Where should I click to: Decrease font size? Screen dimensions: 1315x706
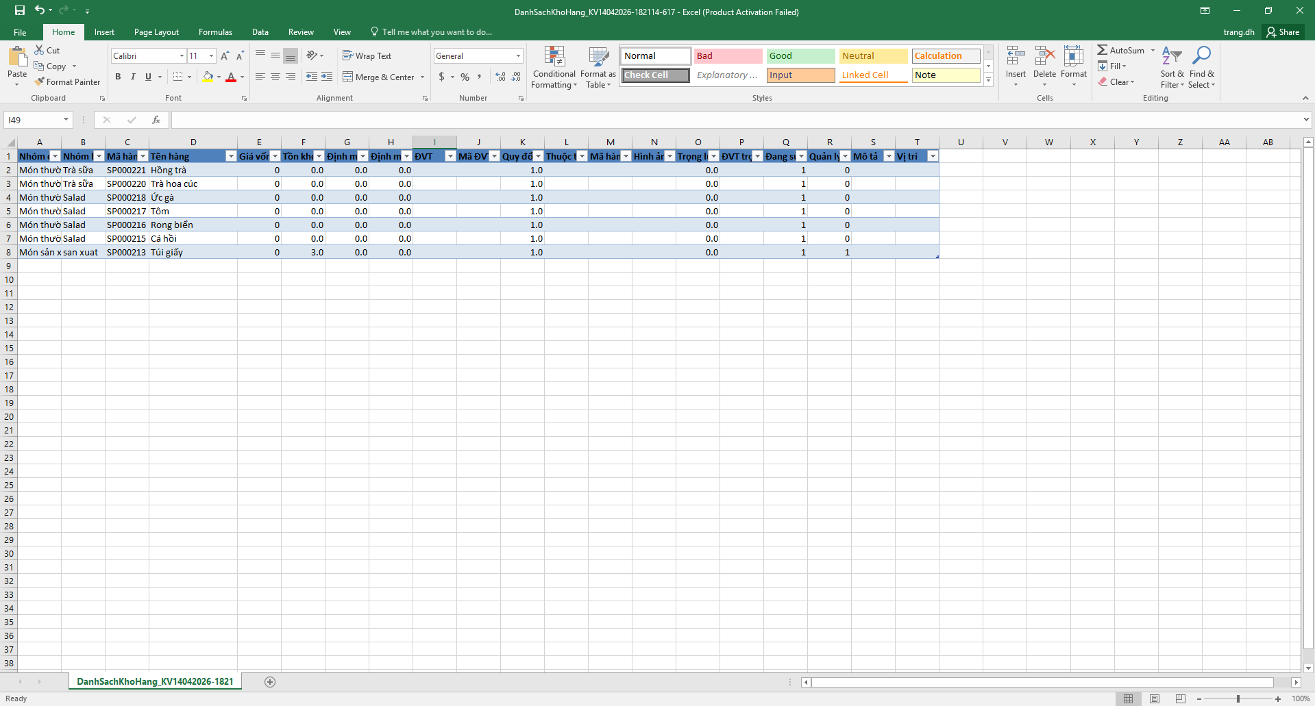(x=240, y=56)
